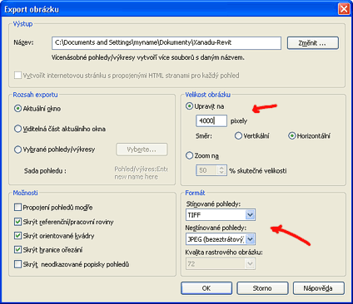Screen dimensions: 353x304
Task: Select the Aktuální okno radio button
Action: (x=17, y=109)
